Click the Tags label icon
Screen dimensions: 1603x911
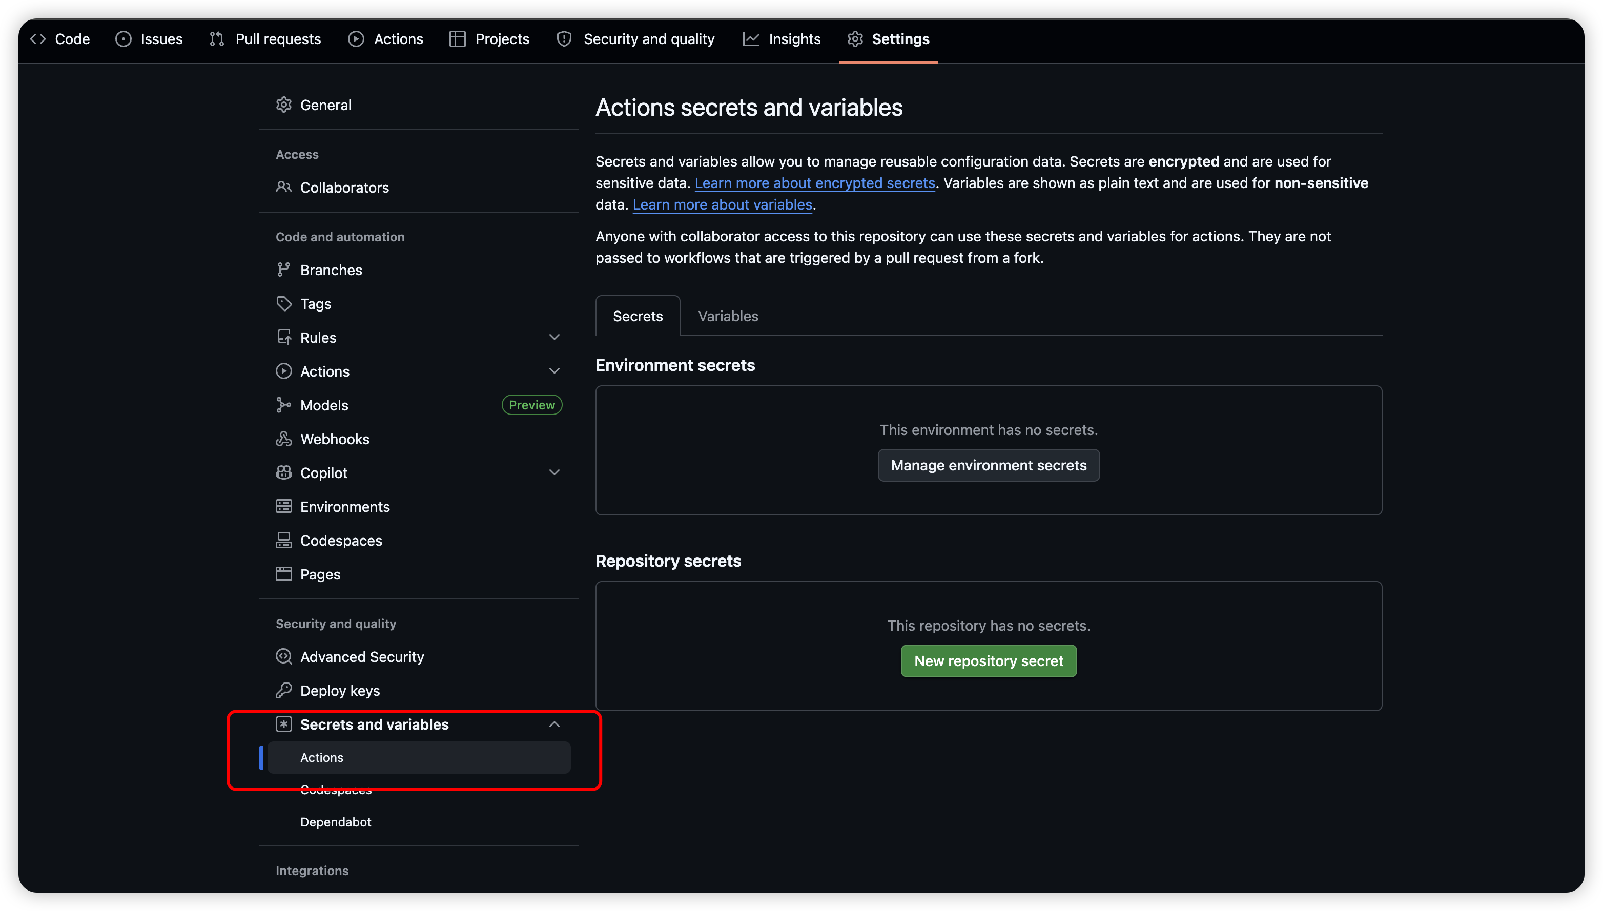point(283,303)
